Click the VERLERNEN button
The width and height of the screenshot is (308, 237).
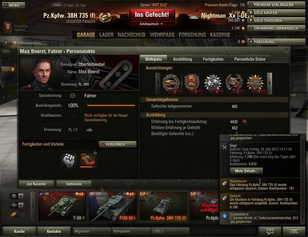117,144
